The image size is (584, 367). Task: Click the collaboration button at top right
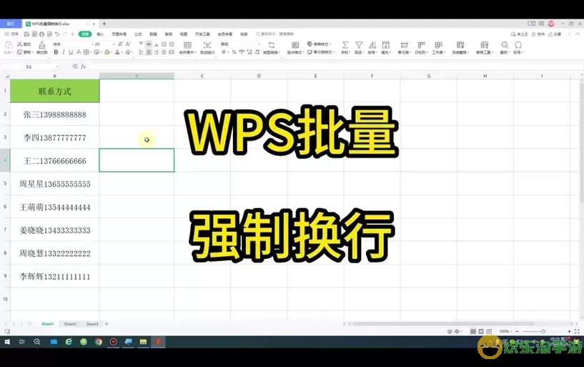click(x=538, y=34)
